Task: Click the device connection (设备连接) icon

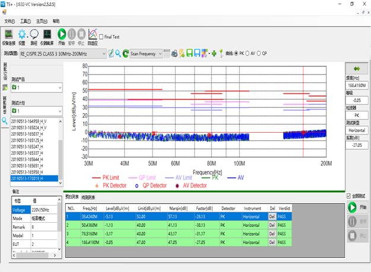Action: (8, 35)
